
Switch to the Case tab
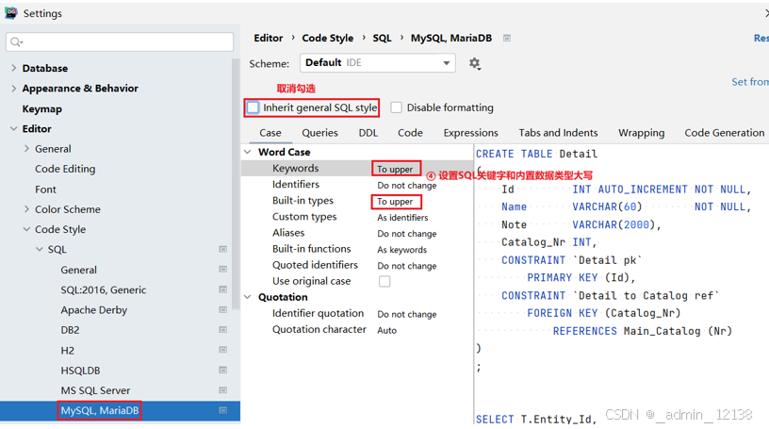click(x=270, y=133)
